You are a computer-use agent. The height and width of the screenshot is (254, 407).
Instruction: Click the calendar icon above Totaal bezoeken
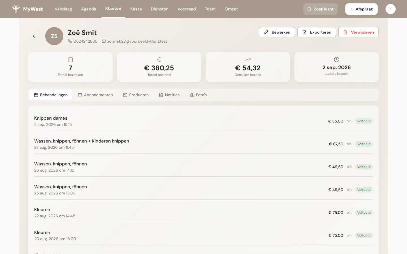70,60
